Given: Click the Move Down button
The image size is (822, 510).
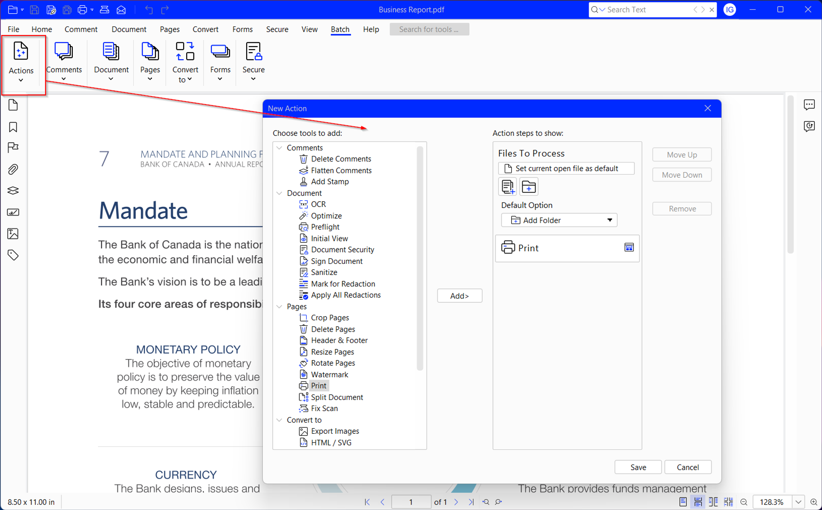Looking at the screenshot, I should point(682,175).
